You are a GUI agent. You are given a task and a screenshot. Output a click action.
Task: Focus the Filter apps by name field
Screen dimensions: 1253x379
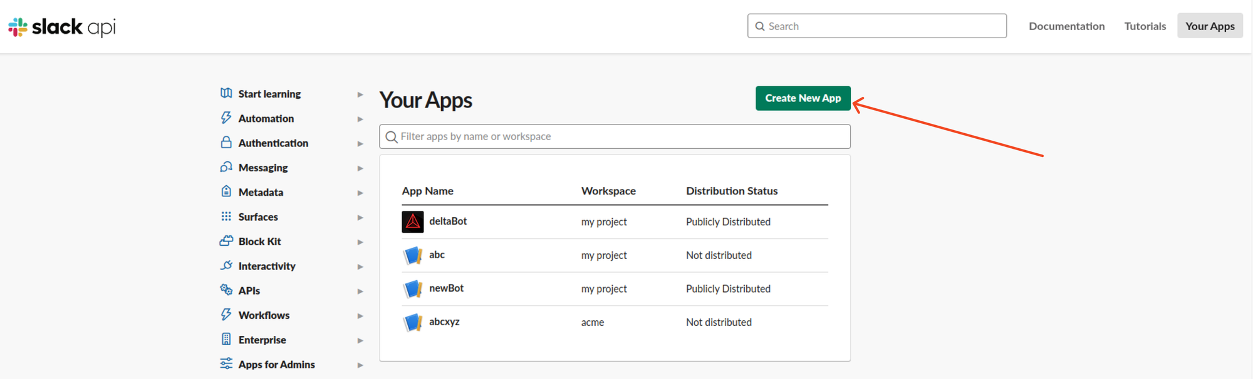click(x=614, y=136)
